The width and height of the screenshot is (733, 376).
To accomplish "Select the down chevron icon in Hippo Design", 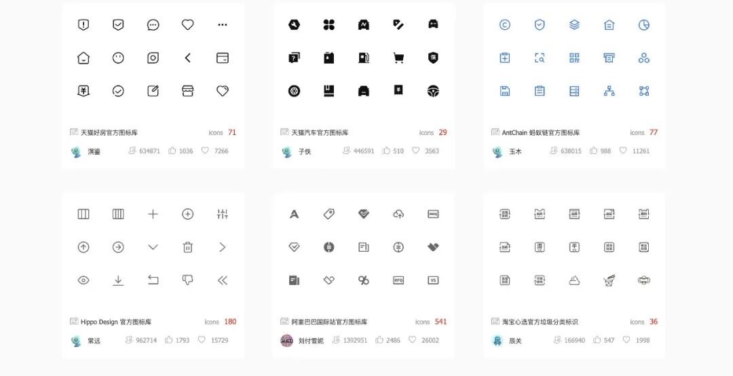I will click(x=153, y=247).
